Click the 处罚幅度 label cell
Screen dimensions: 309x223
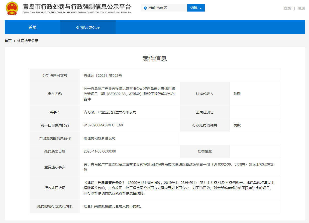[205, 151]
